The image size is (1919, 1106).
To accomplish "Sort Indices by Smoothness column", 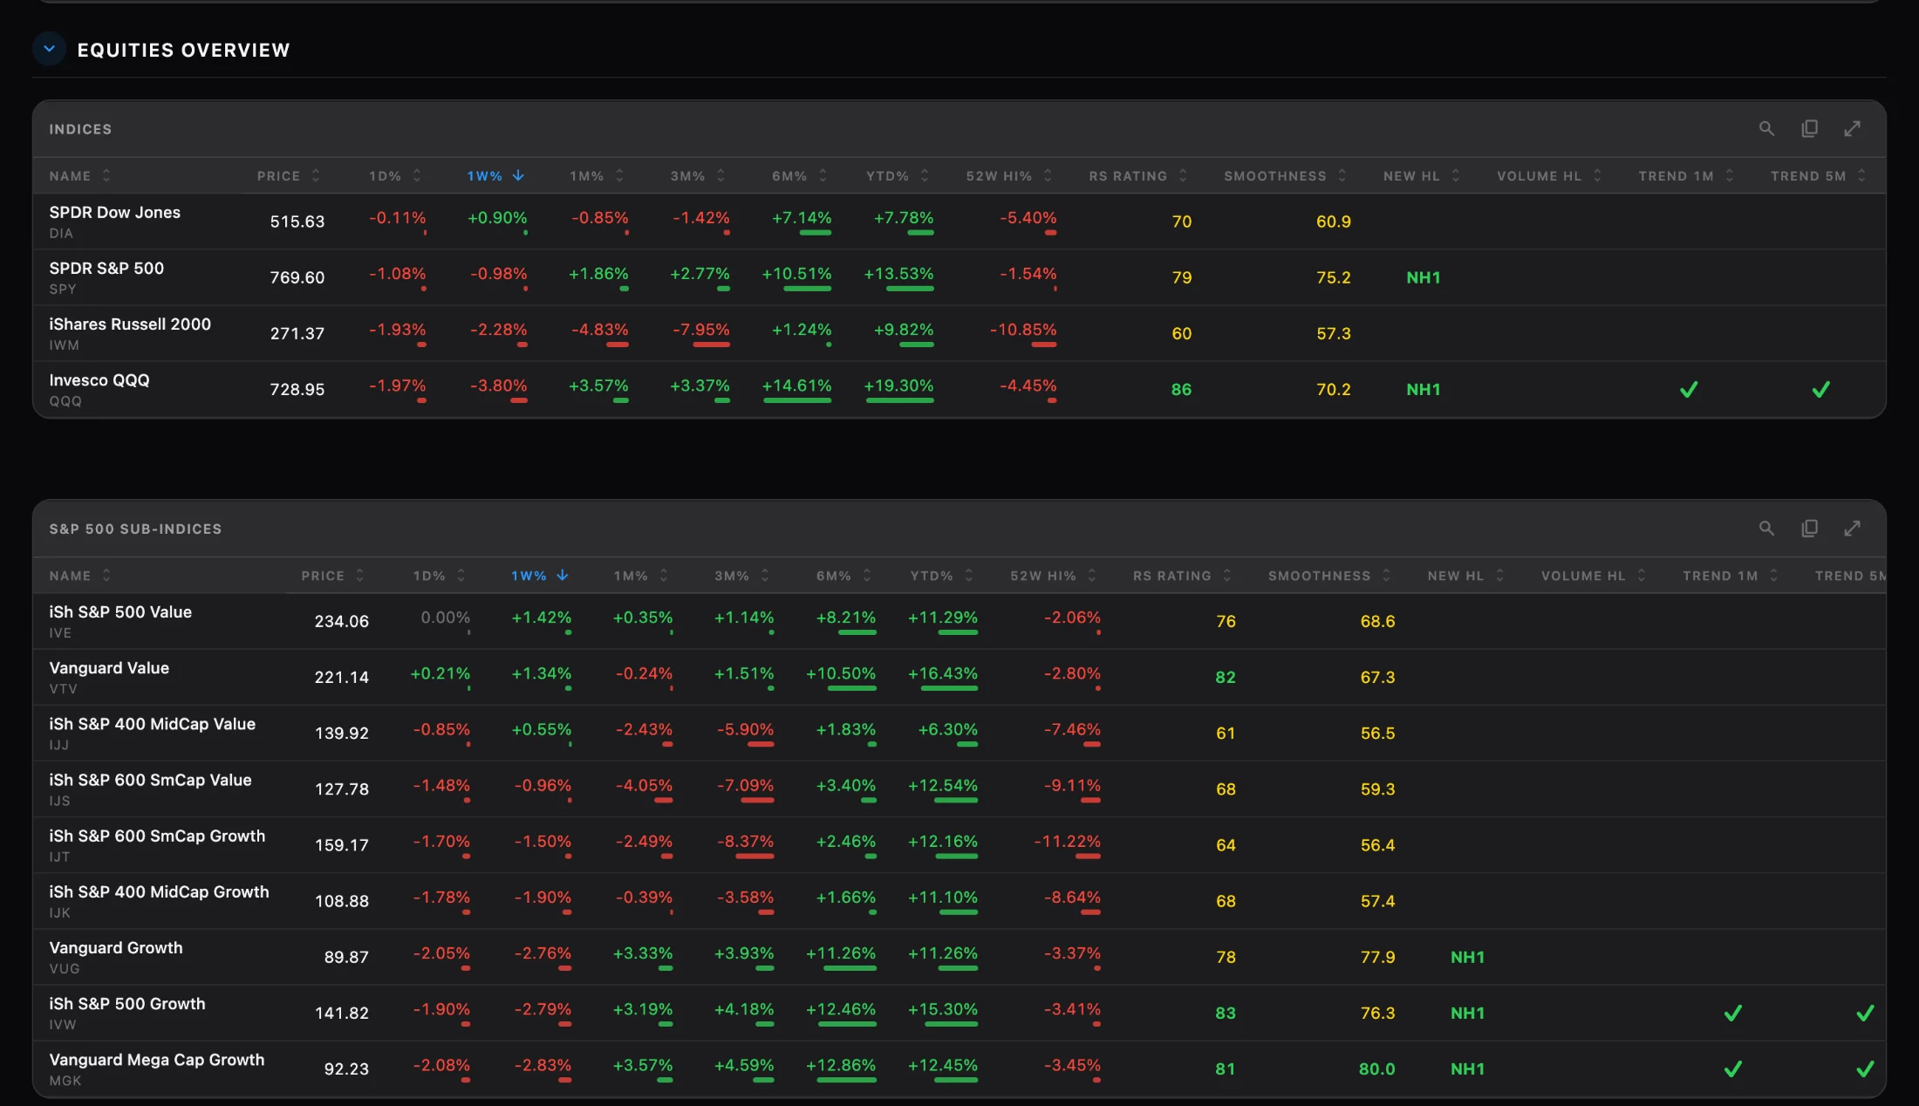I will pos(1286,175).
